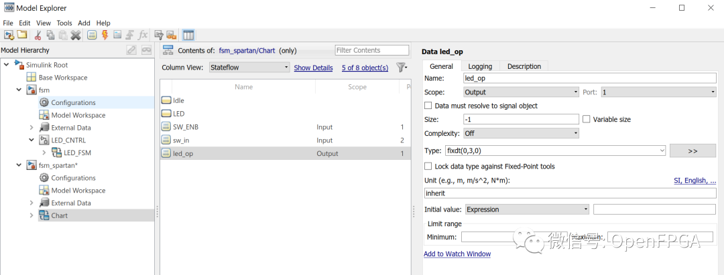Switch to the Description tab
This screenshot has width=724, height=275.
(x=524, y=66)
